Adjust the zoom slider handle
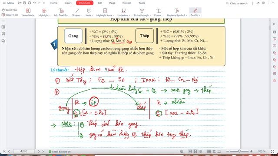The image size is (278, 156). 239,151
